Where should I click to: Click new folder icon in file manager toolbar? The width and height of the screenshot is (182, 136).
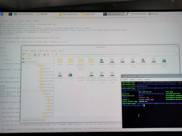pyautogui.click(x=30, y=55)
